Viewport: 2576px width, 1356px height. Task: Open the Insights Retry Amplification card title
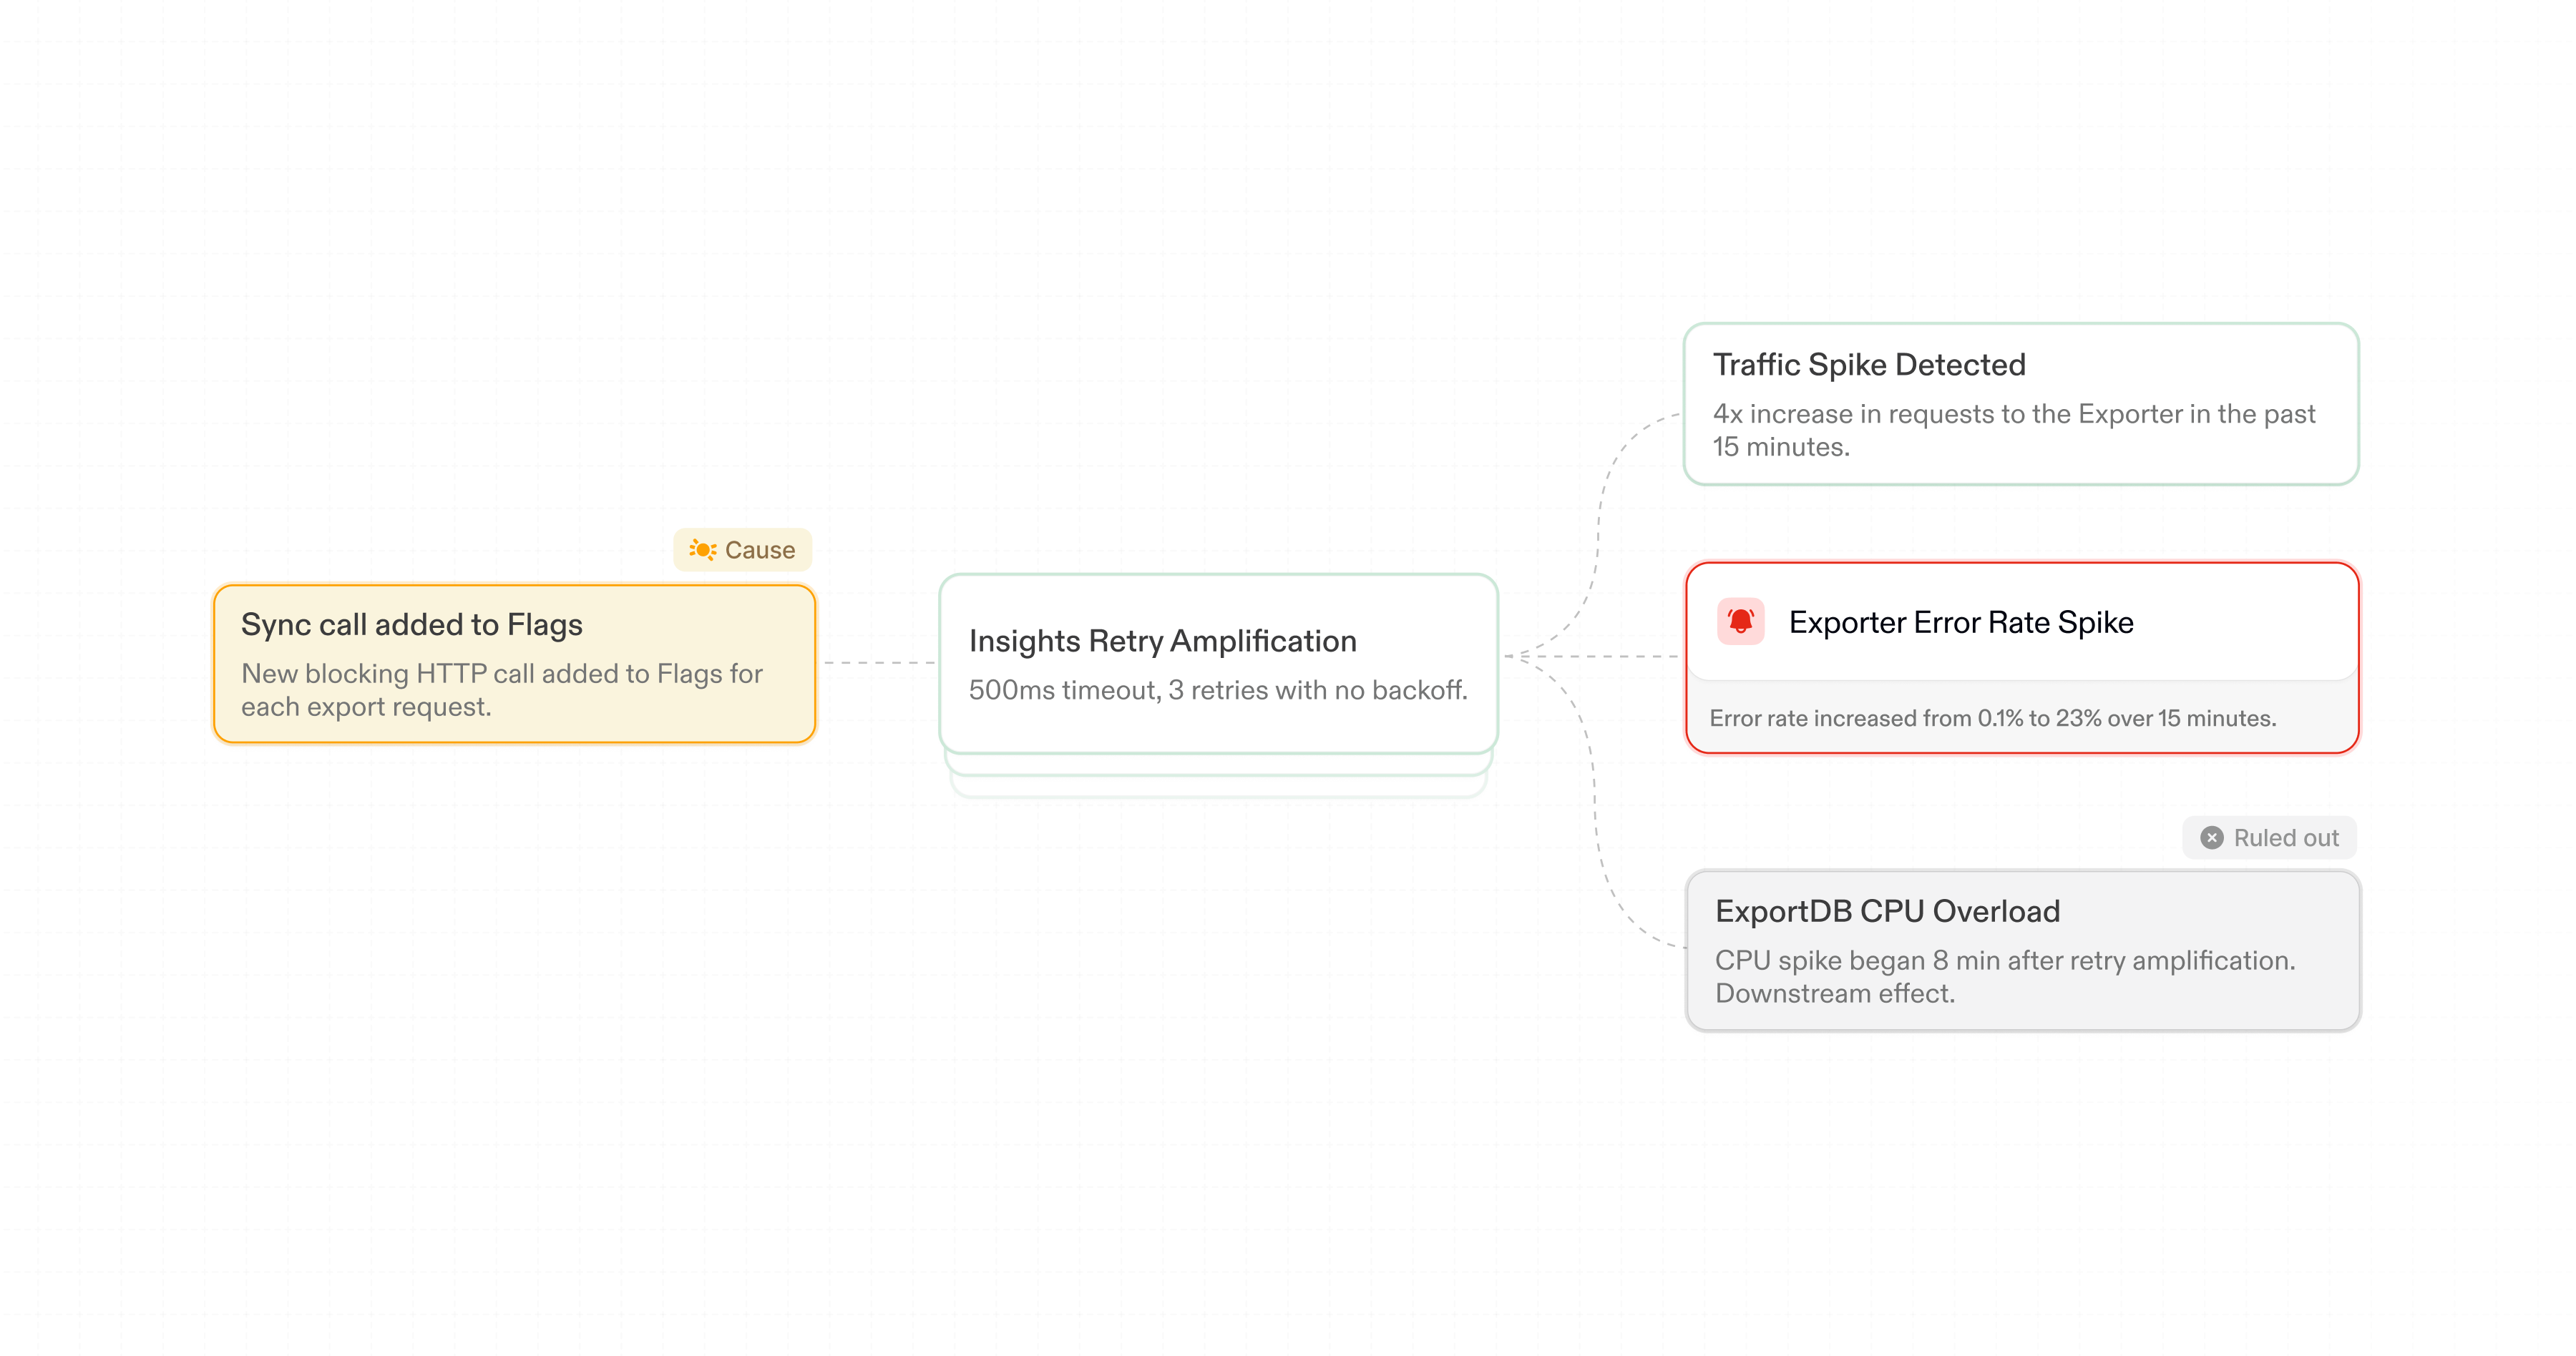coord(1162,641)
